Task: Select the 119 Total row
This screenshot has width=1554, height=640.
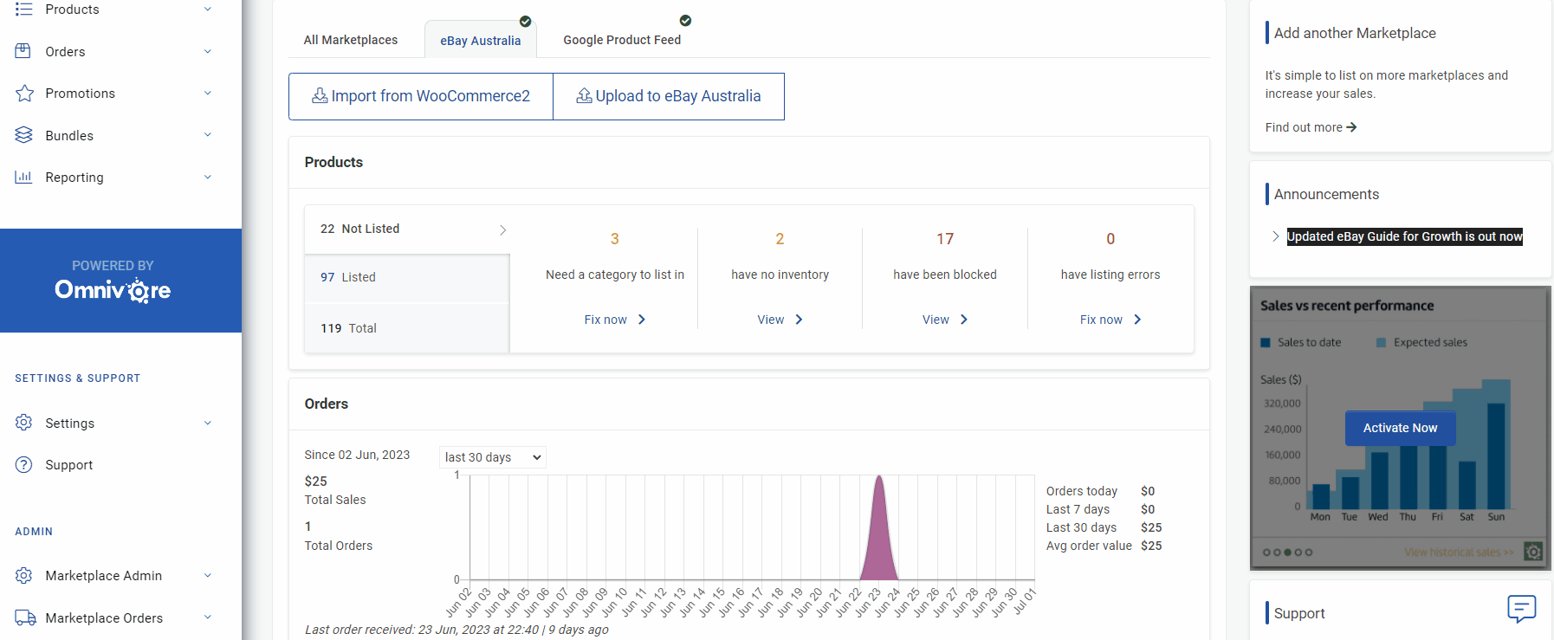Action: (x=407, y=328)
